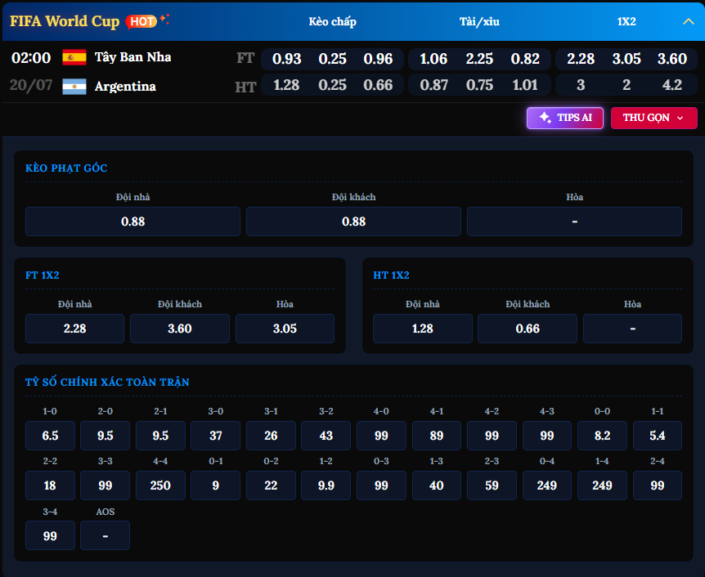The image size is (705, 577).
Task: Choose FT 1X2 Đội nhà 2.28 panel
Action: 74,329
